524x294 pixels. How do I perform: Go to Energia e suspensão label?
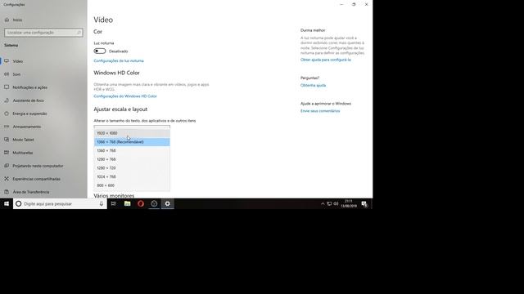pos(29,114)
